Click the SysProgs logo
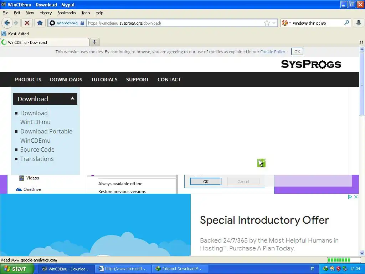 [311, 64]
